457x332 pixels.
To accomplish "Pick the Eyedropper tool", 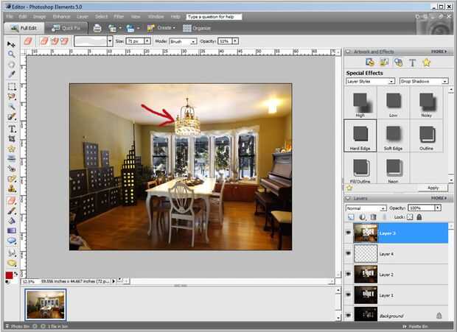I will click(12, 75).
